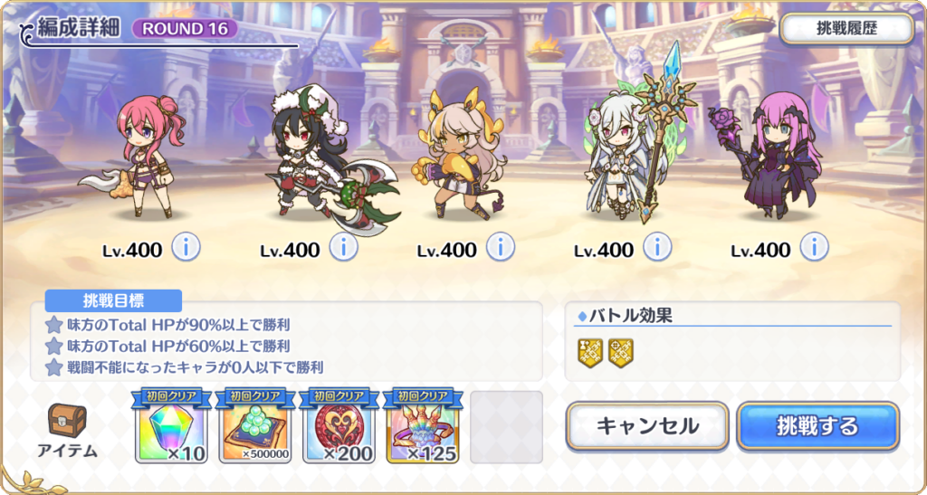Open info for the white-haired staff character
The width and height of the screenshot is (927, 495).
click(657, 248)
